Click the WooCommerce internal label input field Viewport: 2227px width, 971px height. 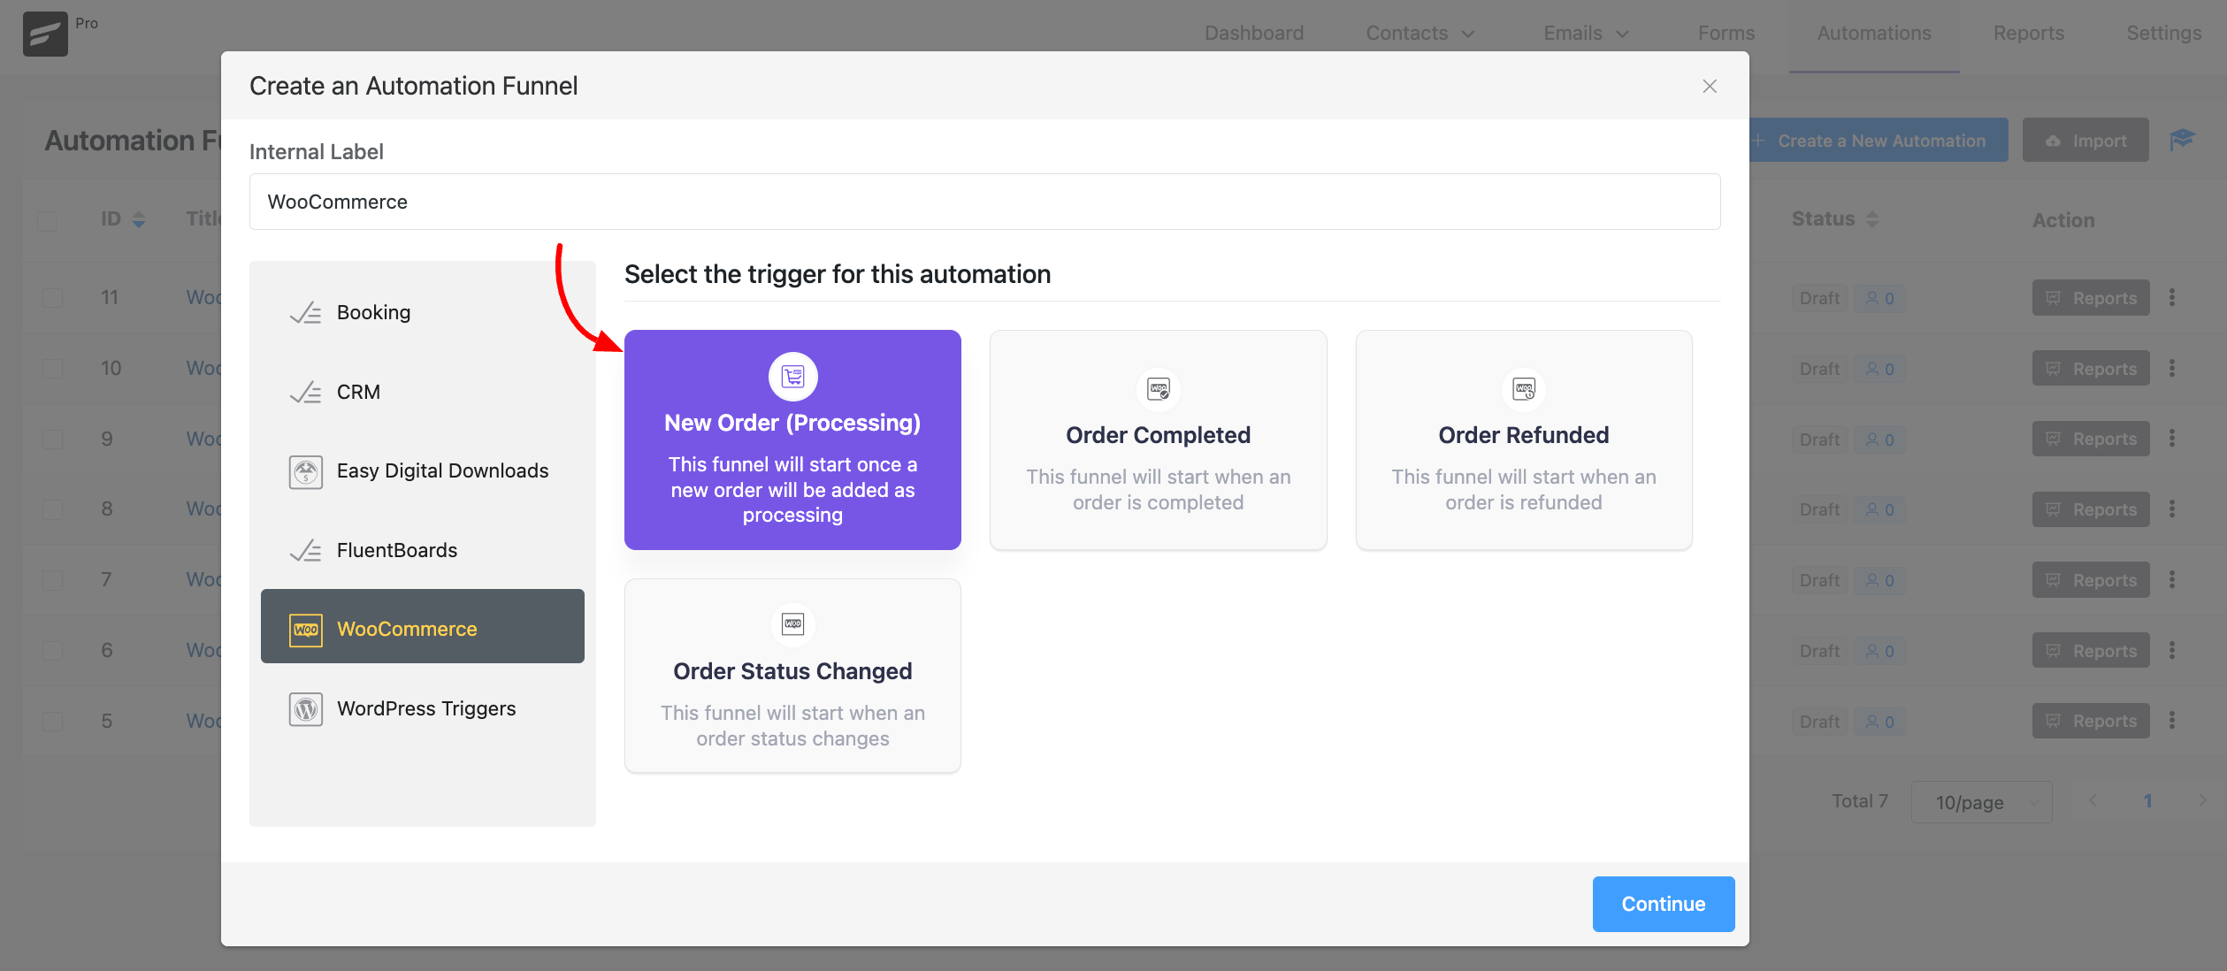coord(984,200)
